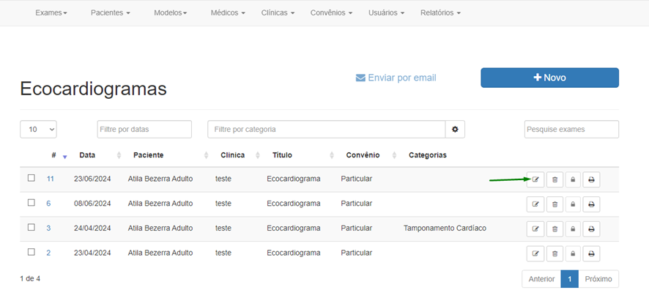Open category filter settings gear
The height and width of the screenshot is (301, 649).
tap(455, 129)
